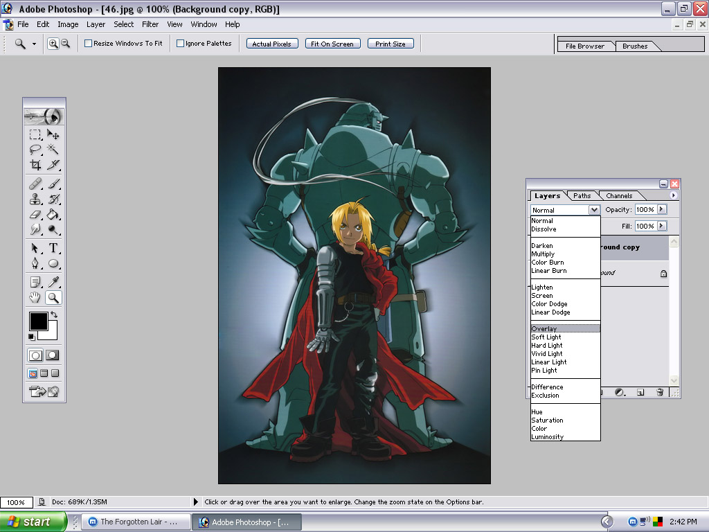Select the Magic Wand tool
The width and height of the screenshot is (709, 532).
pos(53,150)
